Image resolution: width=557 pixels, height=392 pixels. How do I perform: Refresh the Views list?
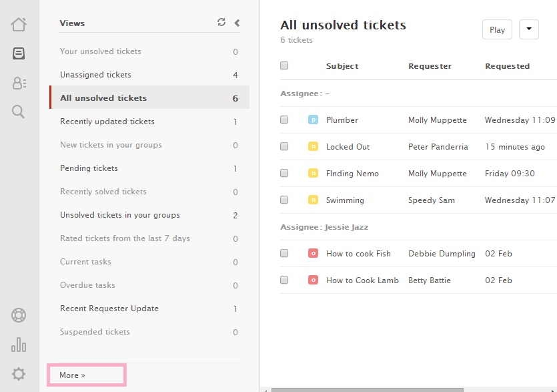[x=221, y=22]
